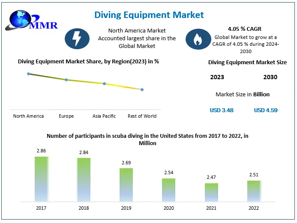This screenshot has height=223, width=297.
Task: Click the Rest of World line marker
Action: tap(142, 89)
